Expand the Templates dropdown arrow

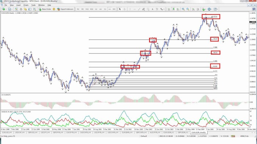point(217,9)
